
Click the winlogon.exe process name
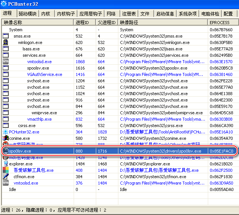coord(30,42)
